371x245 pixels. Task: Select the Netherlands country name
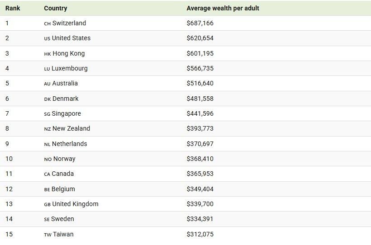[x=69, y=144]
